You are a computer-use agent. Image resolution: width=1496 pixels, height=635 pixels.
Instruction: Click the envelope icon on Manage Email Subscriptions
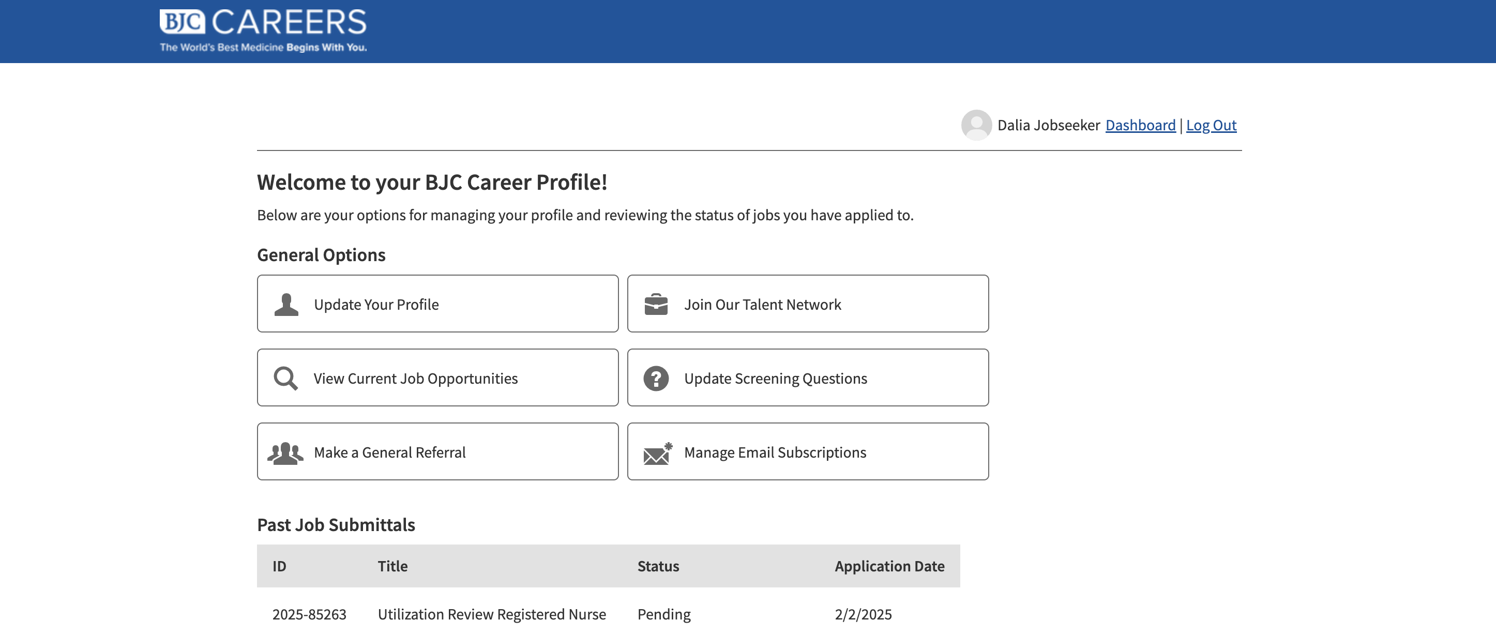[x=656, y=451]
